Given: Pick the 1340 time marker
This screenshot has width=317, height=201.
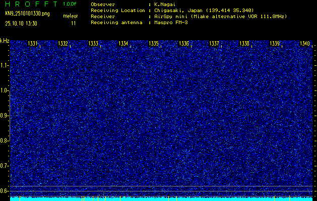Looking at the screenshot, I should 304,44.
